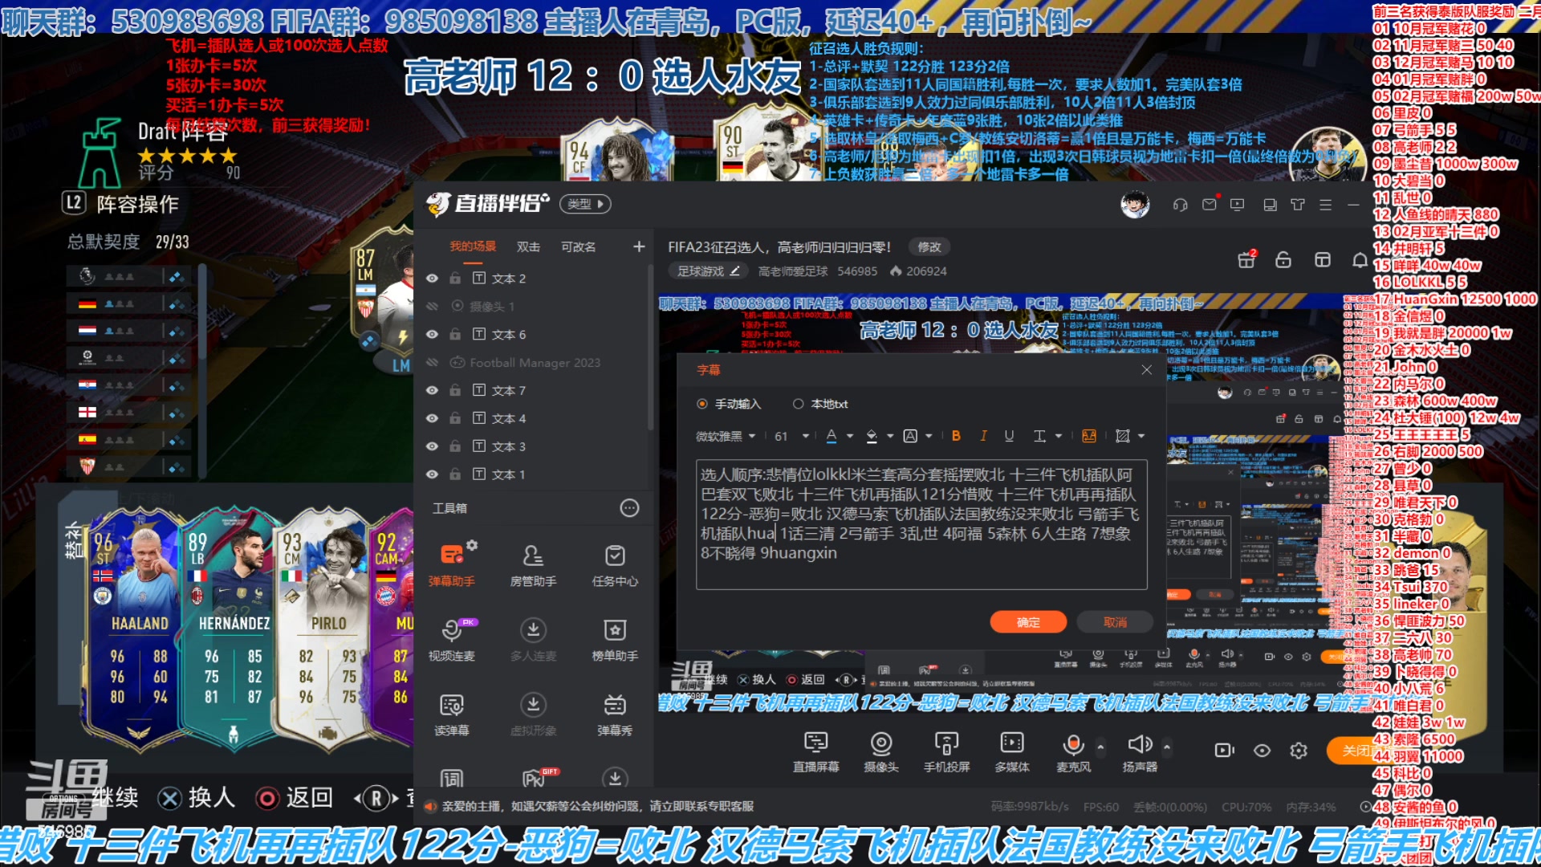Select the 本地txt local file radio
Image resolution: width=1541 pixels, height=867 pixels.
tap(799, 404)
